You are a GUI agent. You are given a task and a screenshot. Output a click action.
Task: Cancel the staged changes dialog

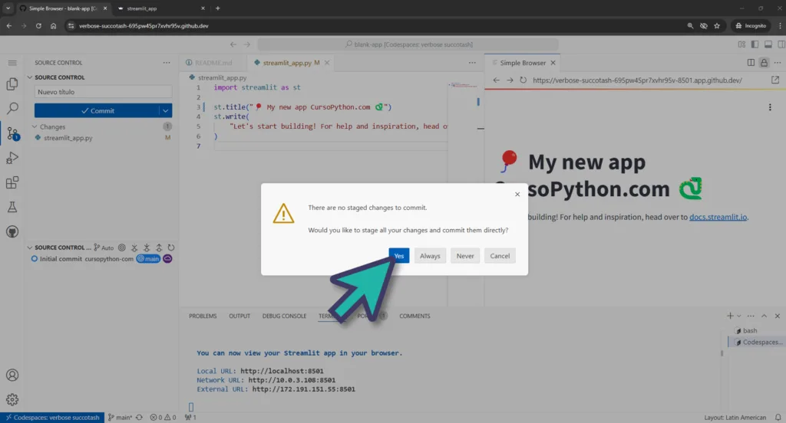(500, 256)
